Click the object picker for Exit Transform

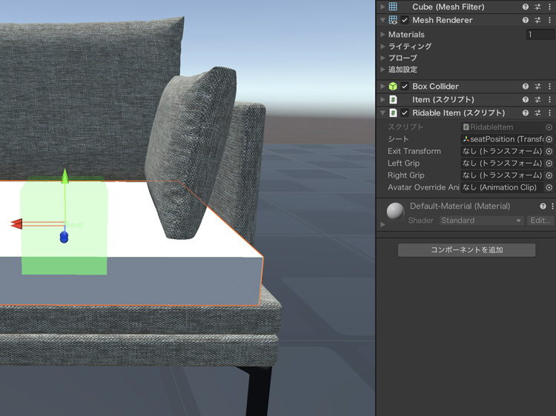[x=549, y=151]
